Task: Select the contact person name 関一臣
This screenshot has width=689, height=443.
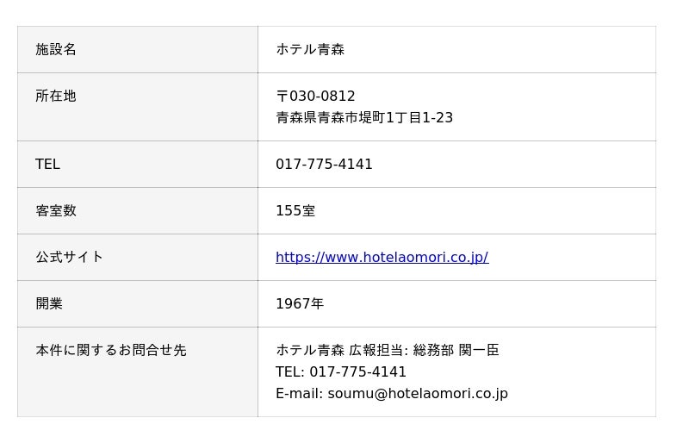Action: point(479,350)
